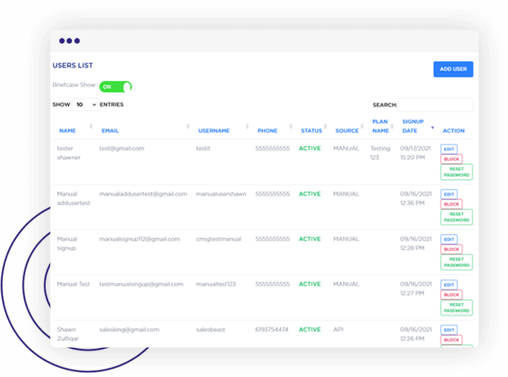Block the Manual signup user
Screen dimensions: 508x377
452,249
